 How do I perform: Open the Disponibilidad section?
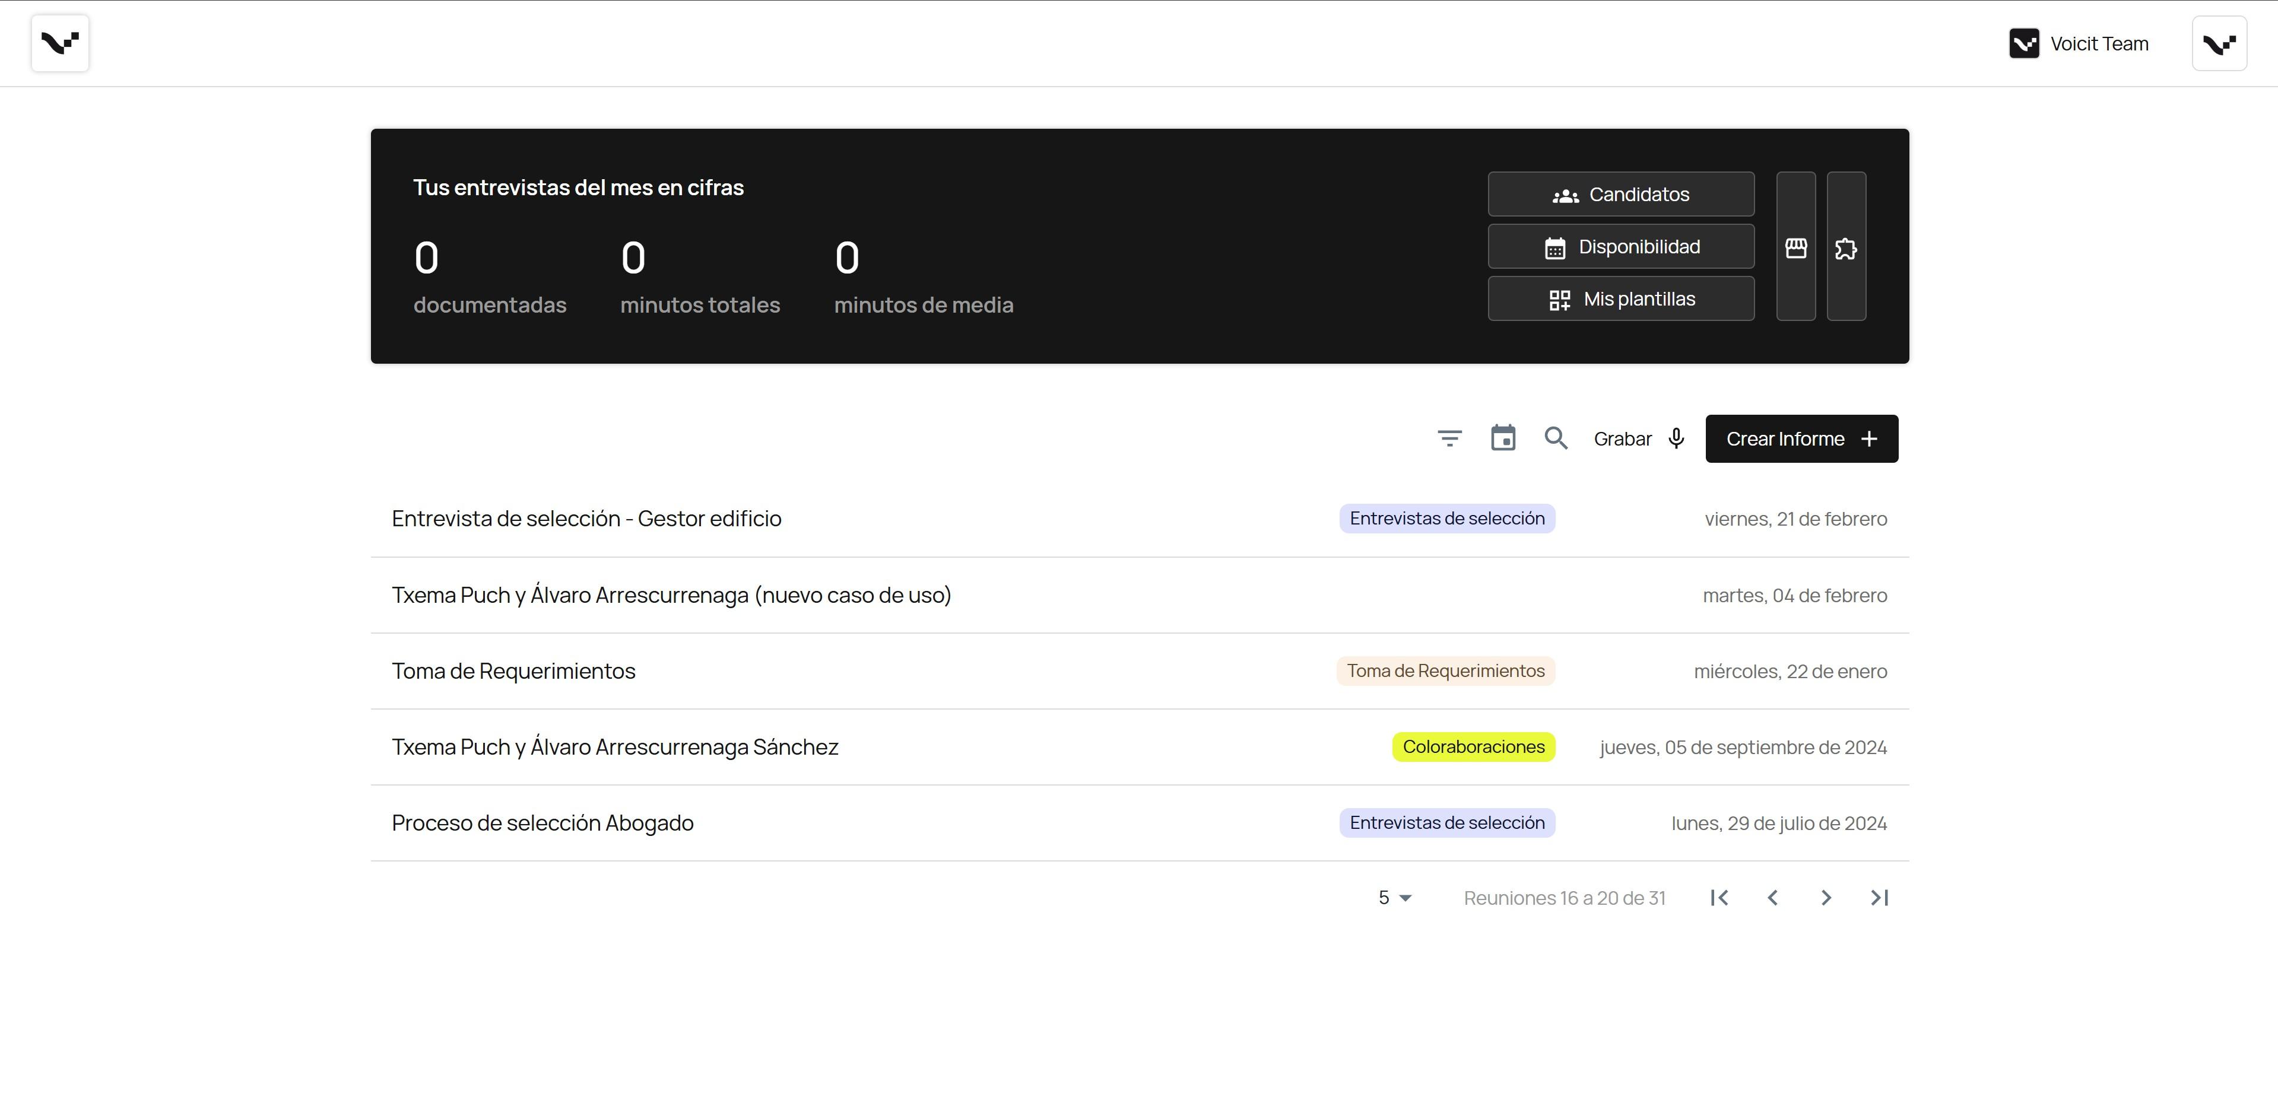click(1620, 247)
